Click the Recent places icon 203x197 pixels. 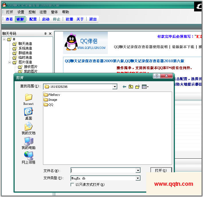click(x=28, y=99)
